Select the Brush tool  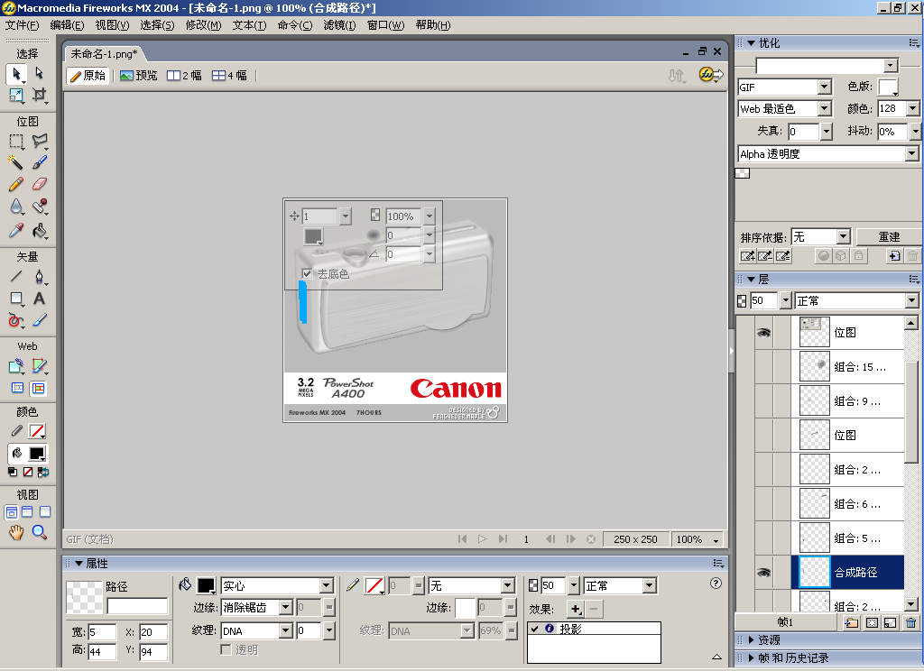(x=39, y=162)
